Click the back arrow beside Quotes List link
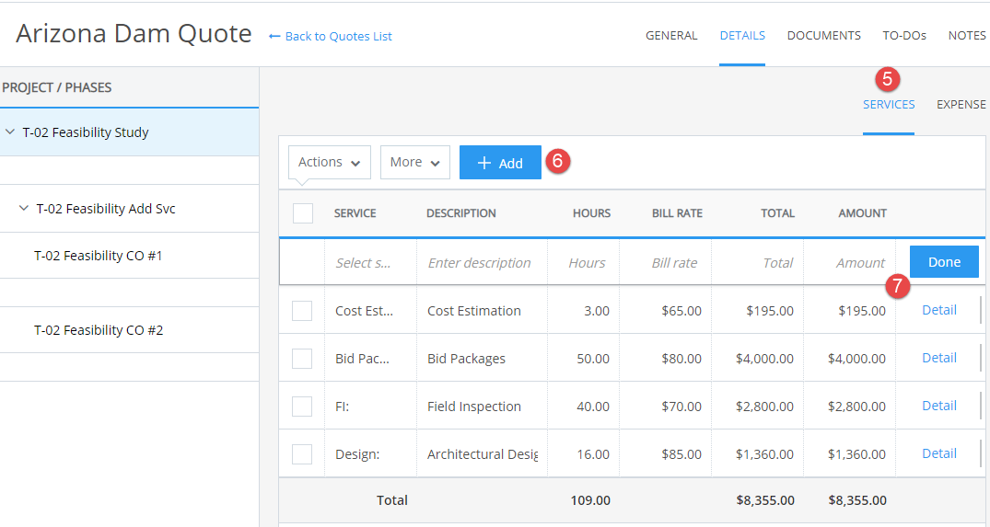Image resolution: width=990 pixels, height=527 pixels. coord(274,37)
